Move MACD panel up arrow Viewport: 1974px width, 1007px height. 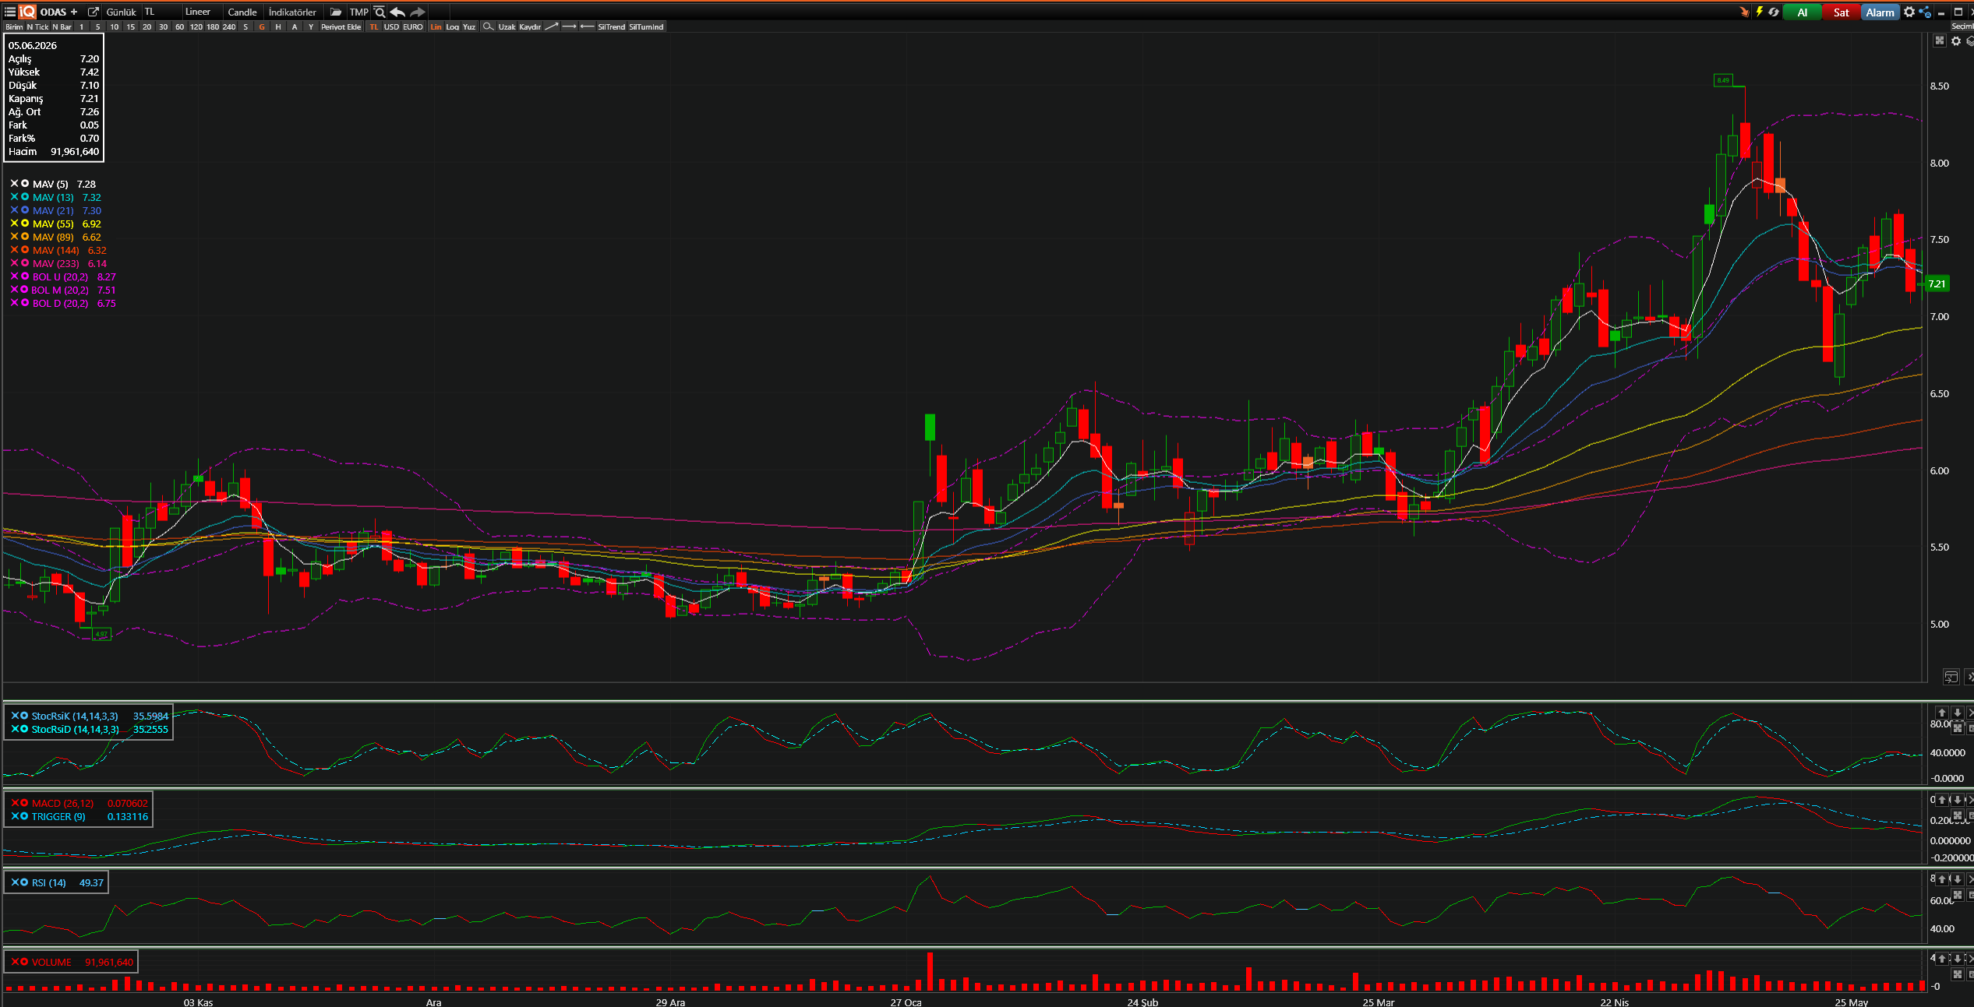click(x=1942, y=800)
